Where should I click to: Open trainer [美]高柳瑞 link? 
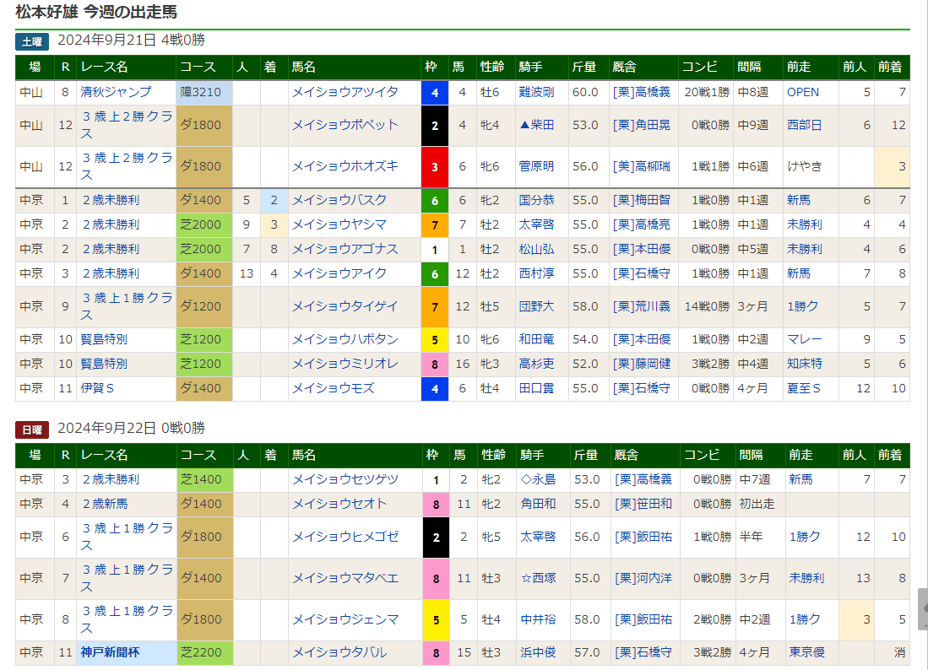(x=642, y=166)
